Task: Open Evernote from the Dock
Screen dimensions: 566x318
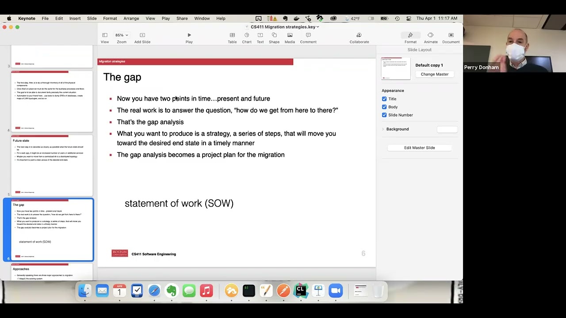Action: pyautogui.click(x=172, y=291)
